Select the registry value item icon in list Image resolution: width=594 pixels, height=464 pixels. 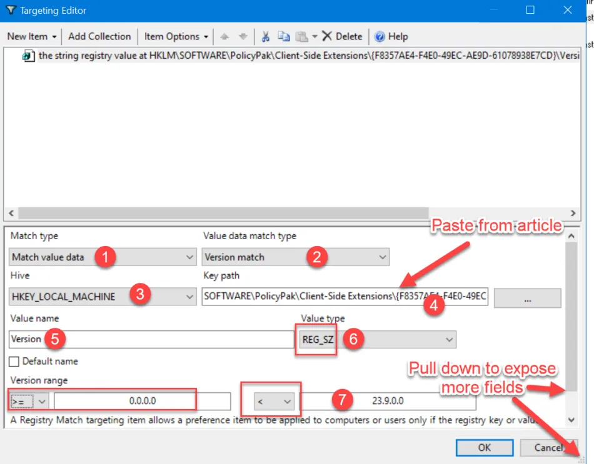point(28,56)
